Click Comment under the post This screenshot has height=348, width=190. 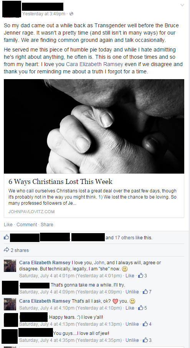coord(27,224)
